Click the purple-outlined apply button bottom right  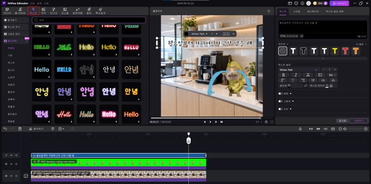tap(359, 121)
